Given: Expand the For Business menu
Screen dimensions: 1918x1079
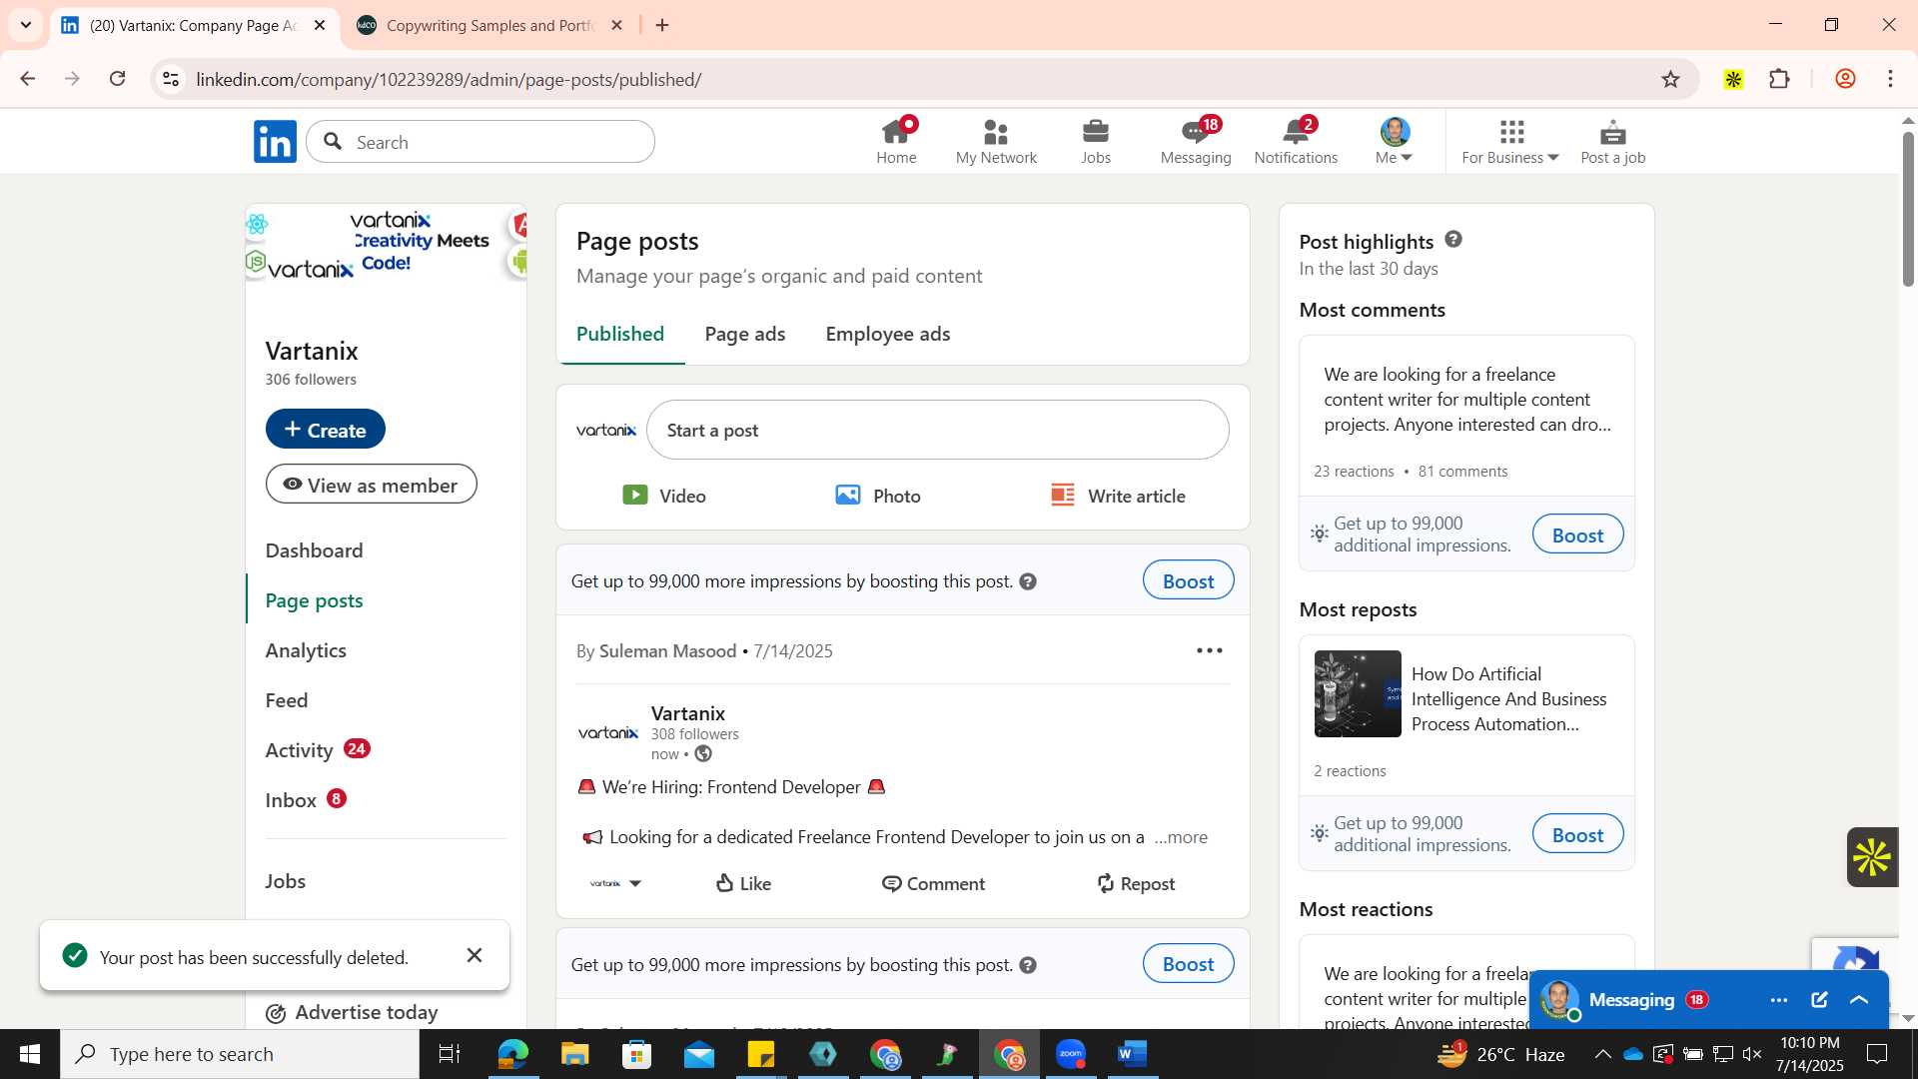Looking at the screenshot, I should tap(1510, 142).
